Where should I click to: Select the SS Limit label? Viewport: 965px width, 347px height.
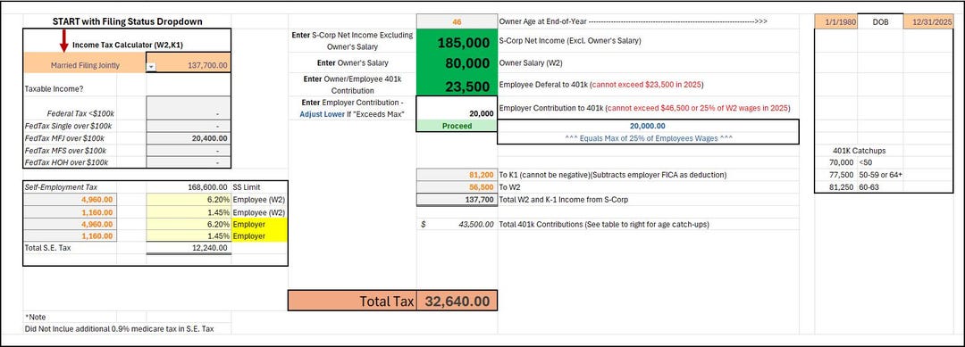pos(247,186)
